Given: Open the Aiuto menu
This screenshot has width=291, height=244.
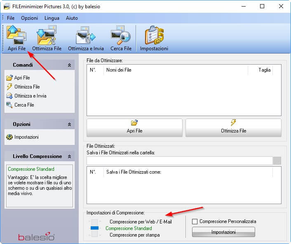Looking at the screenshot, I should pyautogui.click(x=72, y=18).
